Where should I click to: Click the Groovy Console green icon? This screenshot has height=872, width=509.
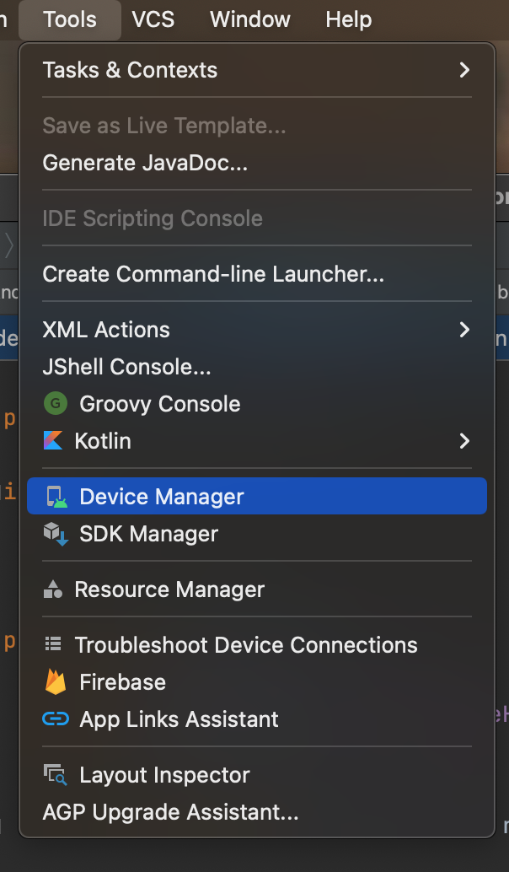[x=55, y=404]
